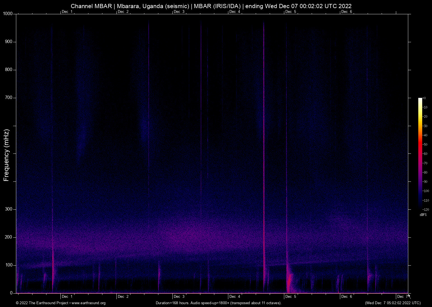
Task: Click the dBFS unit label under the color bar
Action: tap(423, 215)
